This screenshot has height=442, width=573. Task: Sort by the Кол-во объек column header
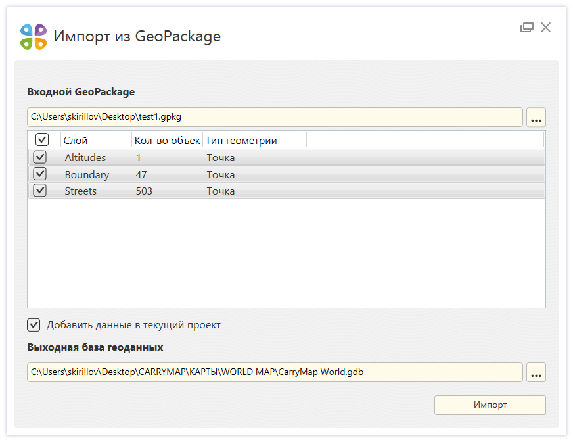click(167, 141)
